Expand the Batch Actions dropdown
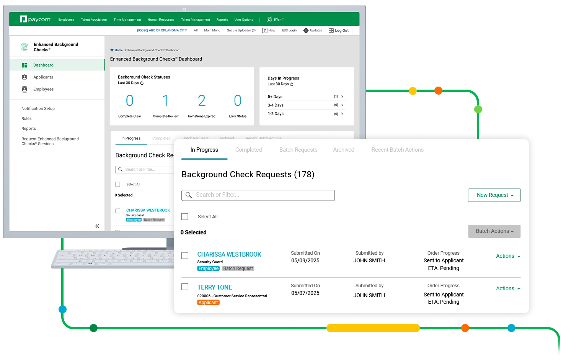Screen dimensions: 561x360 pos(494,231)
